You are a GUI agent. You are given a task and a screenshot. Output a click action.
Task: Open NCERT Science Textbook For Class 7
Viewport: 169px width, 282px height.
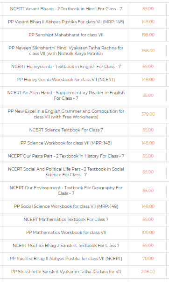[66, 130]
